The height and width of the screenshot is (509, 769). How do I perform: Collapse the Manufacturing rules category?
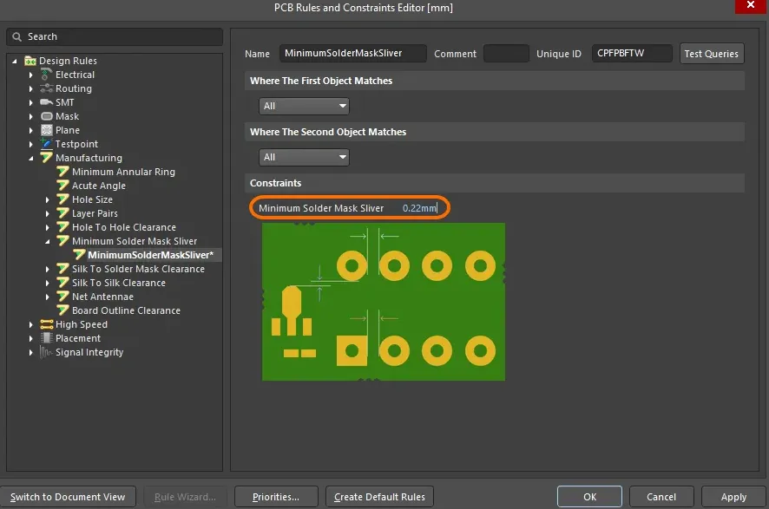point(31,158)
